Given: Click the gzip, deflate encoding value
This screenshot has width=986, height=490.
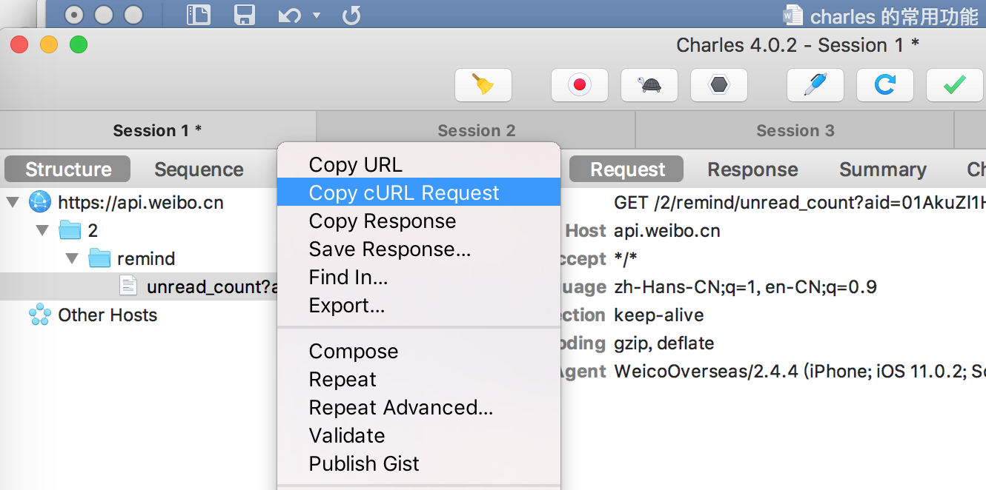Looking at the screenshot, I should [664, 343].
